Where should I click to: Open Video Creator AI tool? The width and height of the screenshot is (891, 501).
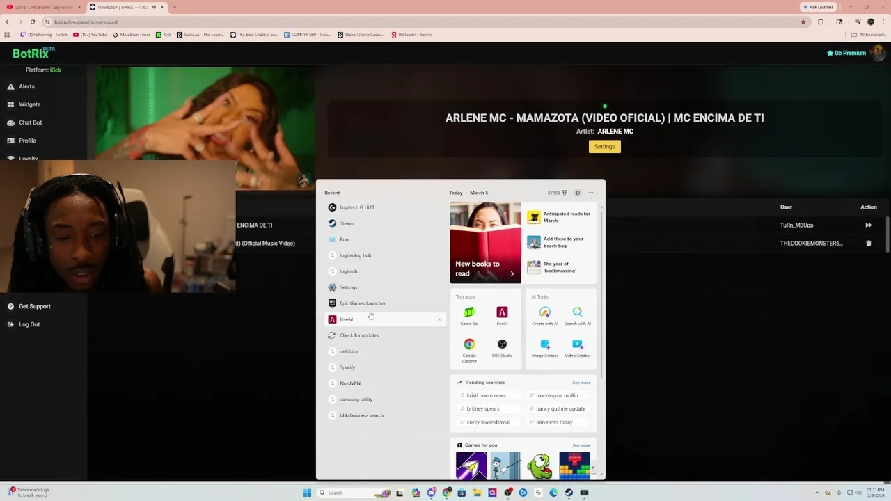[577, 349]
